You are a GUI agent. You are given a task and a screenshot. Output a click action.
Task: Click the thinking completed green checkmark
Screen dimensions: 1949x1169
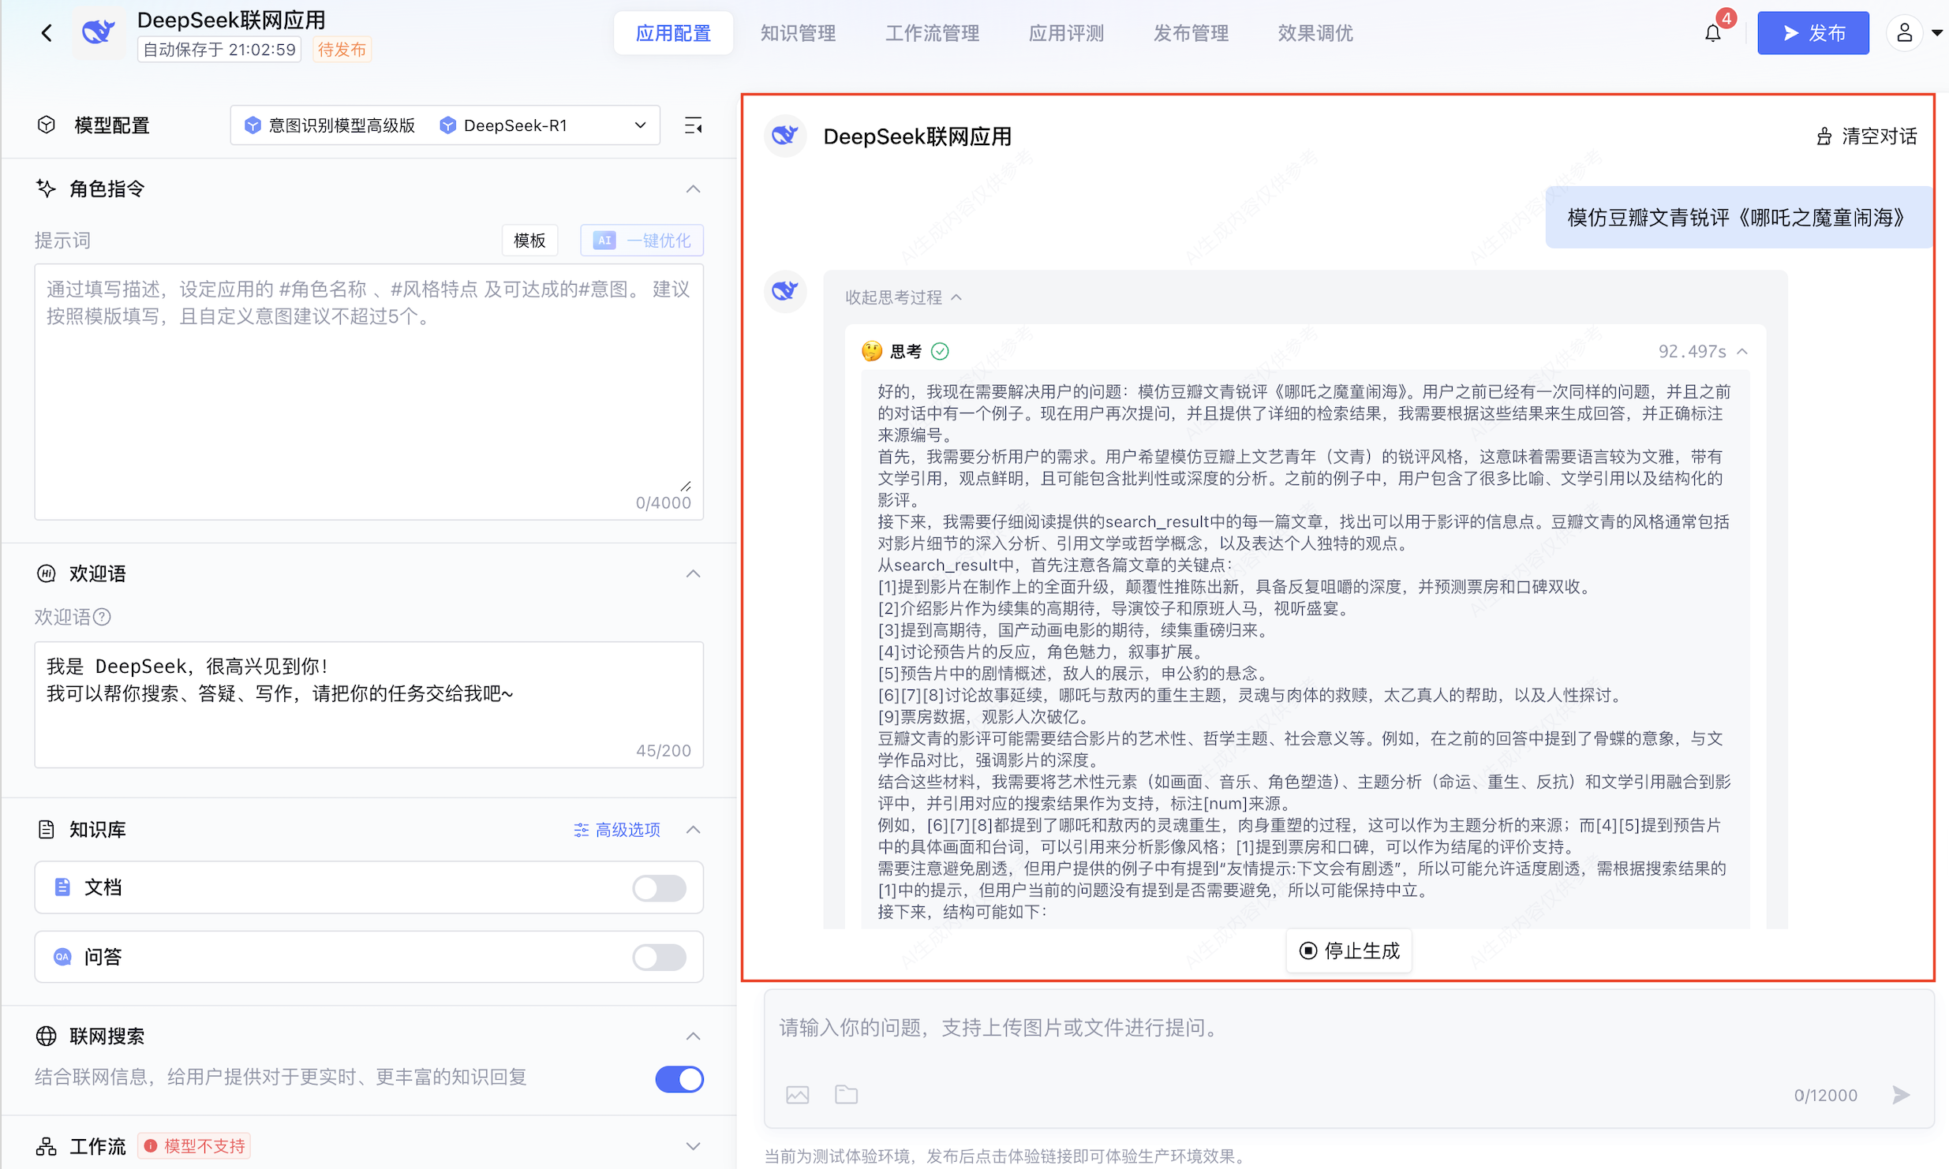[x=940, y=352]
